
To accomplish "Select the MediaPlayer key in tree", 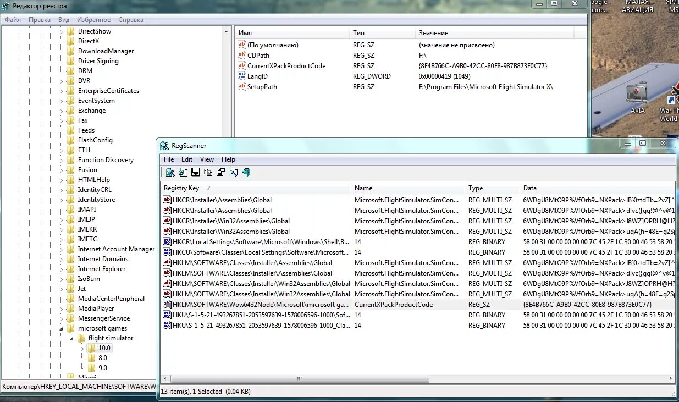I will 96,309.
